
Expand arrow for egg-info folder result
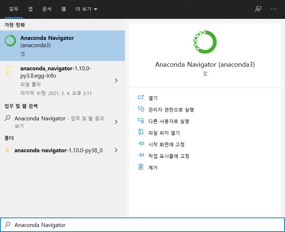pos(116,80)
